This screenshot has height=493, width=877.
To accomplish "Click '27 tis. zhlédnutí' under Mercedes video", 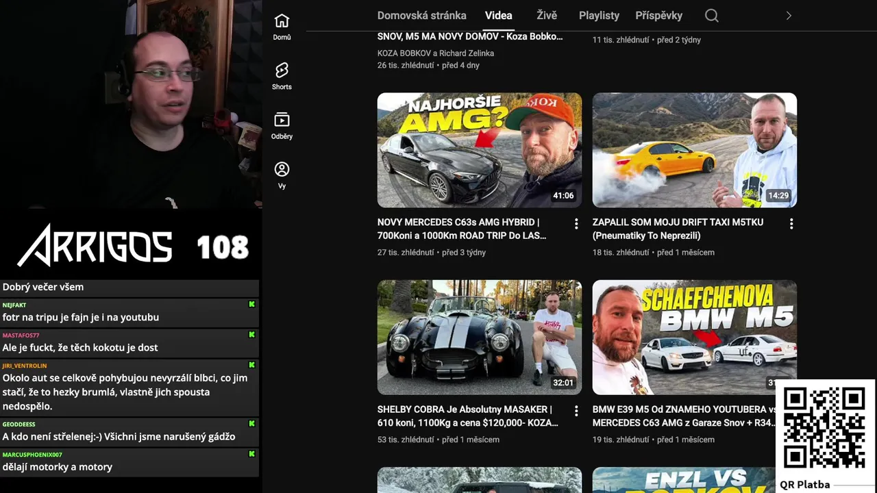I will coord(406,253).
